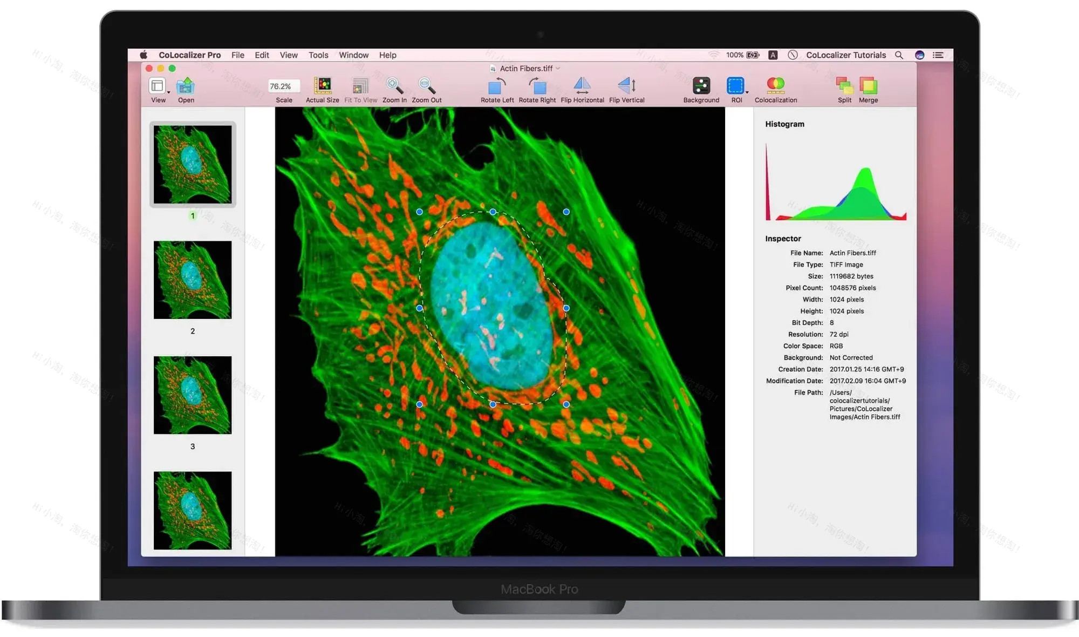The width and height of the screenshot is (1079, 637).
Task: Rotate the image right
Action: tap(537, 86)
